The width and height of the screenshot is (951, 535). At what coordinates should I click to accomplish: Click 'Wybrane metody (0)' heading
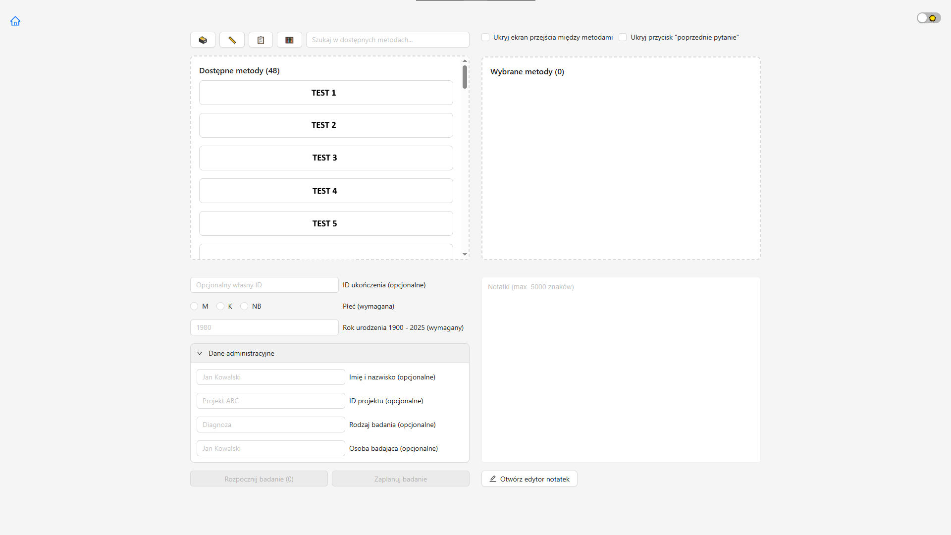527,72
